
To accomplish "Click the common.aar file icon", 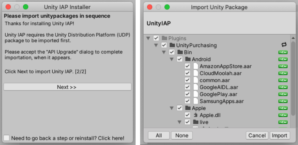I will 196,80.
